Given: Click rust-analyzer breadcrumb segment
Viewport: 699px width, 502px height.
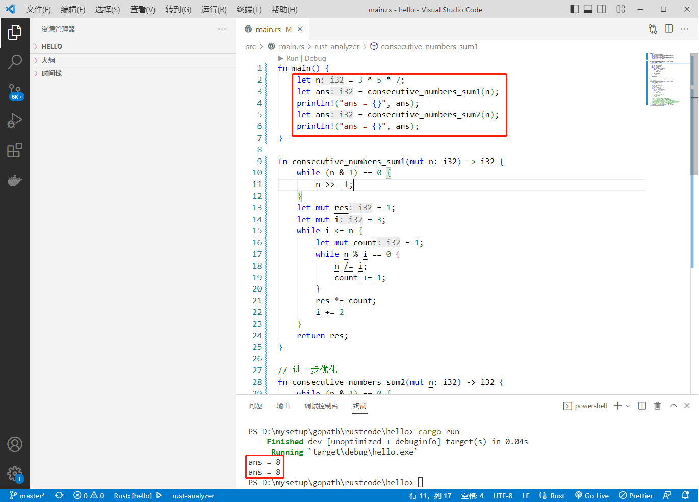Looking at the screenshot, I should (x=336, y=46).
